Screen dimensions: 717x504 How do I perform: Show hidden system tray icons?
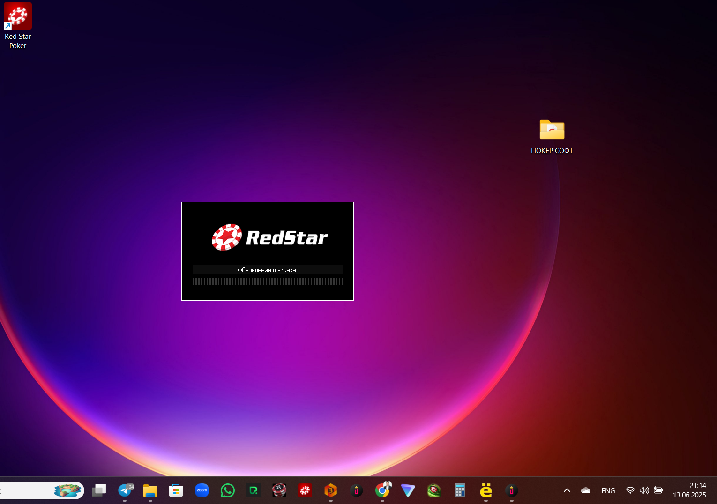coord(567,490)
